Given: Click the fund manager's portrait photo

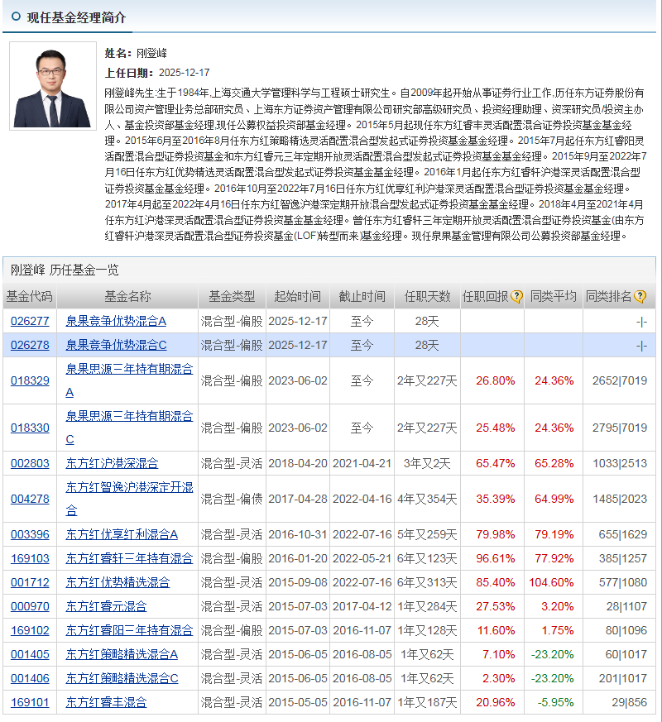Looking at the screenshot, I should [x=53, y=86].
